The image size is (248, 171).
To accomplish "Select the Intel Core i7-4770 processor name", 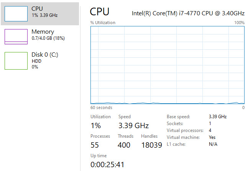I will coord(188,13).
